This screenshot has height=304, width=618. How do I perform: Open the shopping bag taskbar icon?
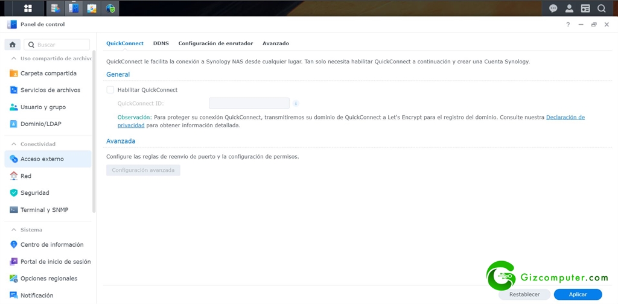[x=92, y=8]
